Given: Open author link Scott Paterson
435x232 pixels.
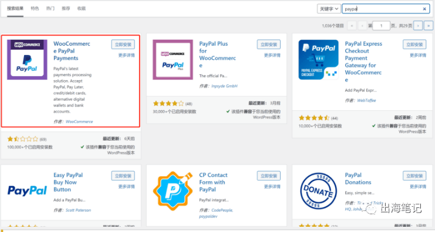Looking at the screenshot, I should click(78, 210).
